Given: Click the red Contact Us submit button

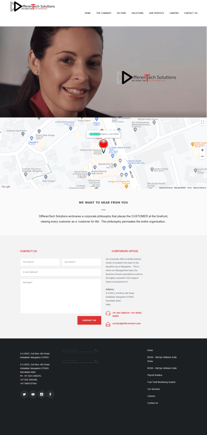Looking at the screenshot, I should [89, 320].
